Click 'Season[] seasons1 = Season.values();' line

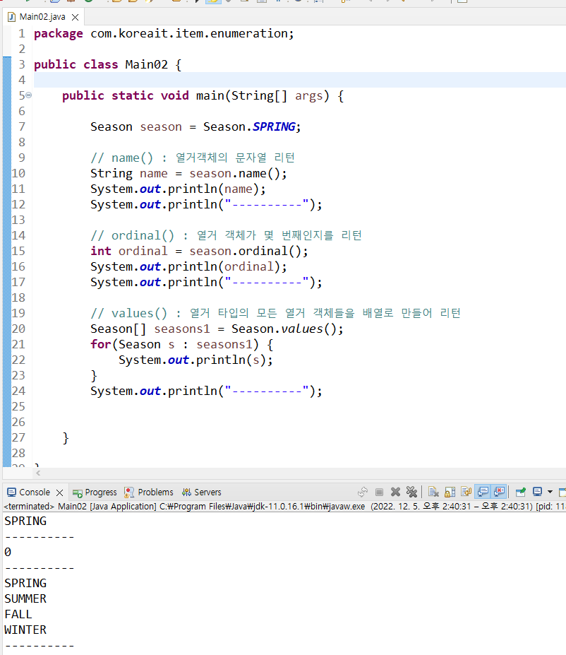(x=217, y=329)
